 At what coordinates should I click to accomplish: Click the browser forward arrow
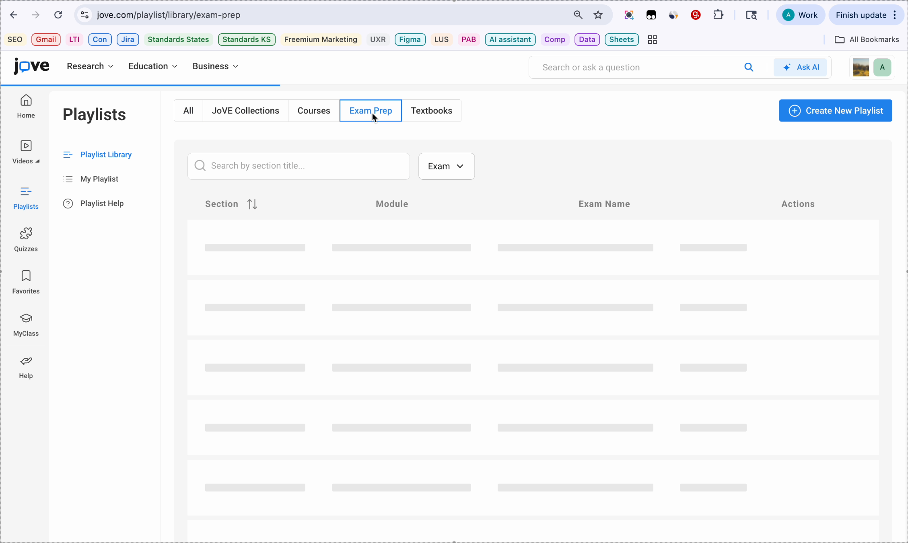pyautogui.click(x=36, y=15)
